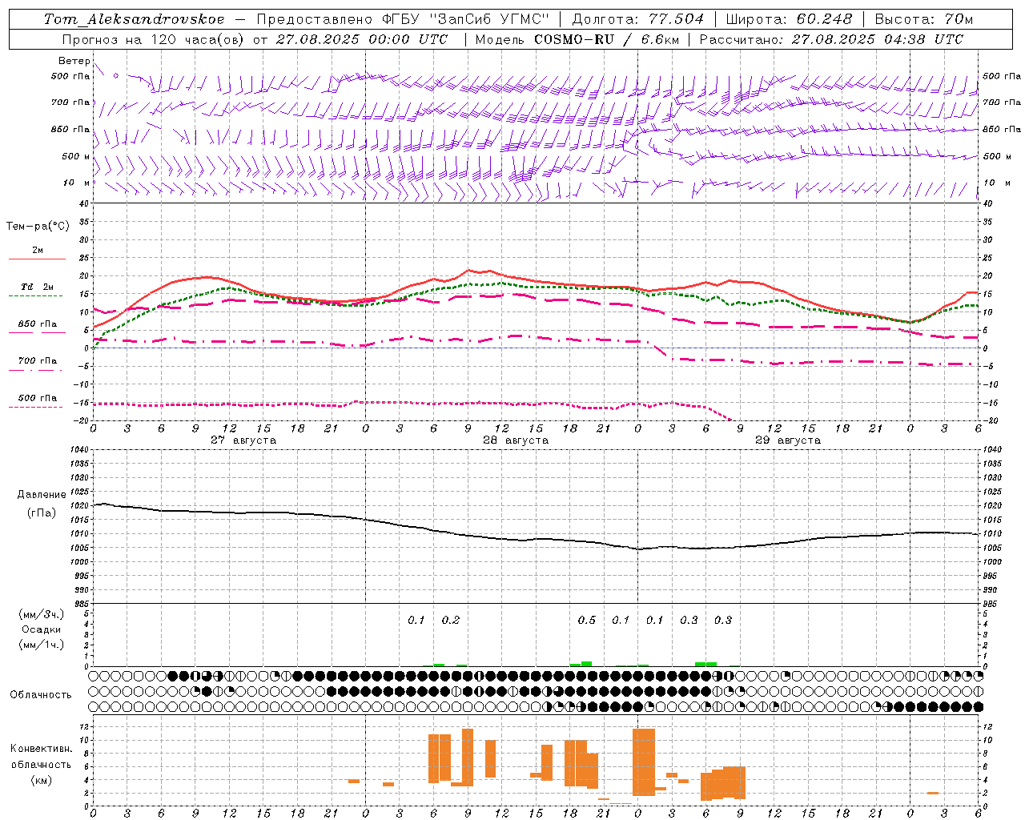This screenshot has width=1025, height=820.
Task: Click the red 2м temperature legend line
Action: pyautogui.click(x=38, y=259)
